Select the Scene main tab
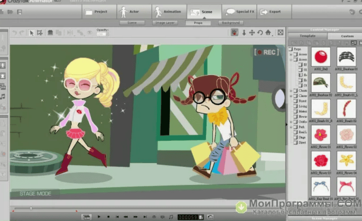Image resolution: width=362 pixels, height=221 pixels. pyautogui.click(x=204, y=12)
